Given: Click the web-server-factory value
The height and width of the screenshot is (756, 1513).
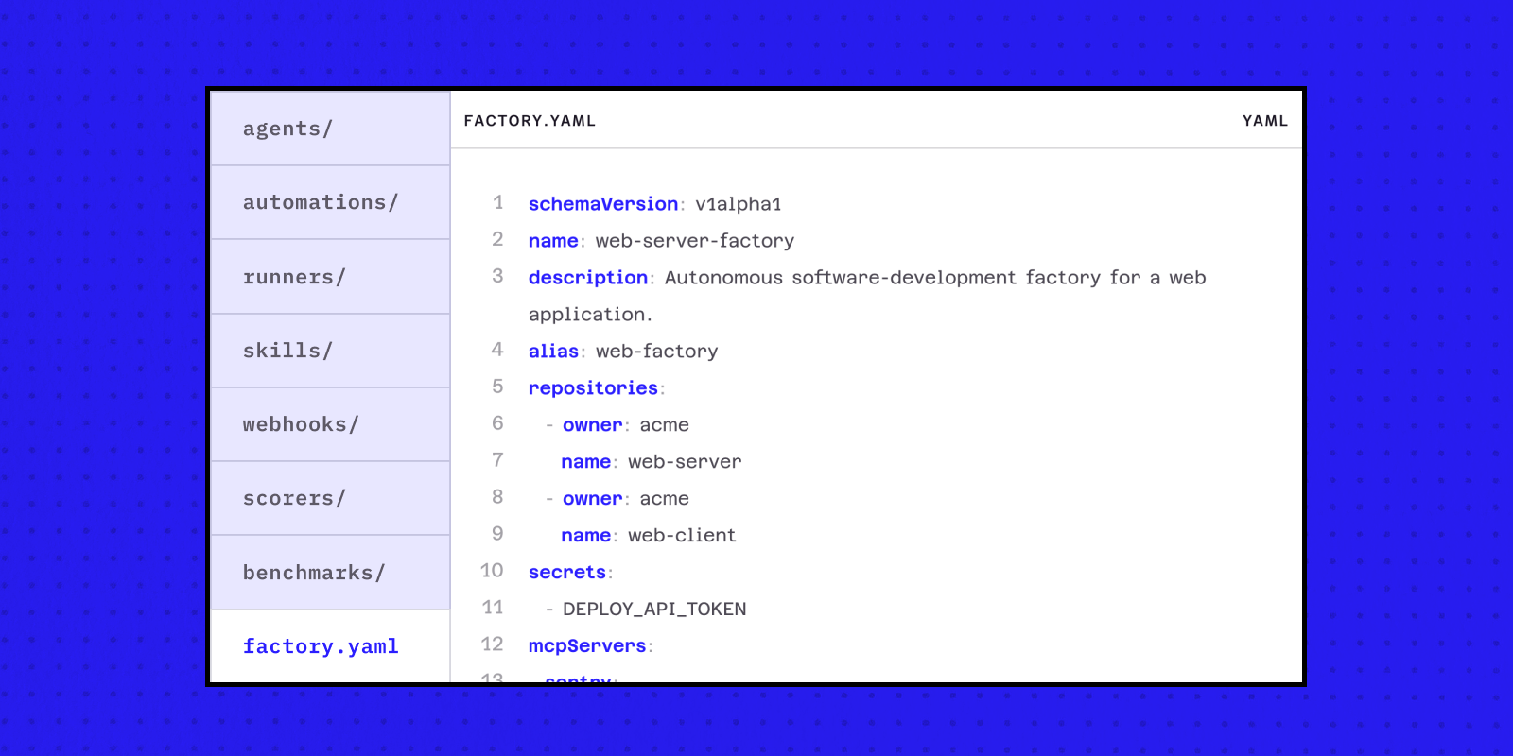Looking at the screenshot, I should click(695, 241).
